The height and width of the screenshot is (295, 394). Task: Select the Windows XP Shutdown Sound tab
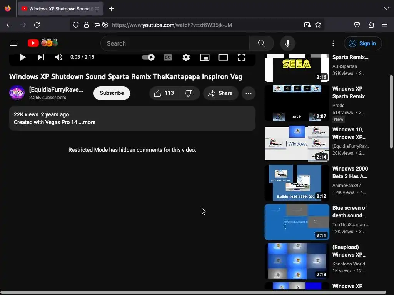(60, 9)
